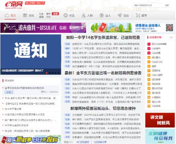Open the 人物 menu item
This screenshot has width=176, height=144.
pos(90,16)
